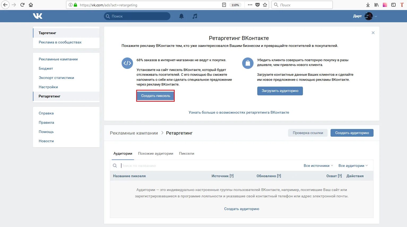Open 'Помощь' sidebar link
Screen dimensions: 407x227
tap(66, 132)
